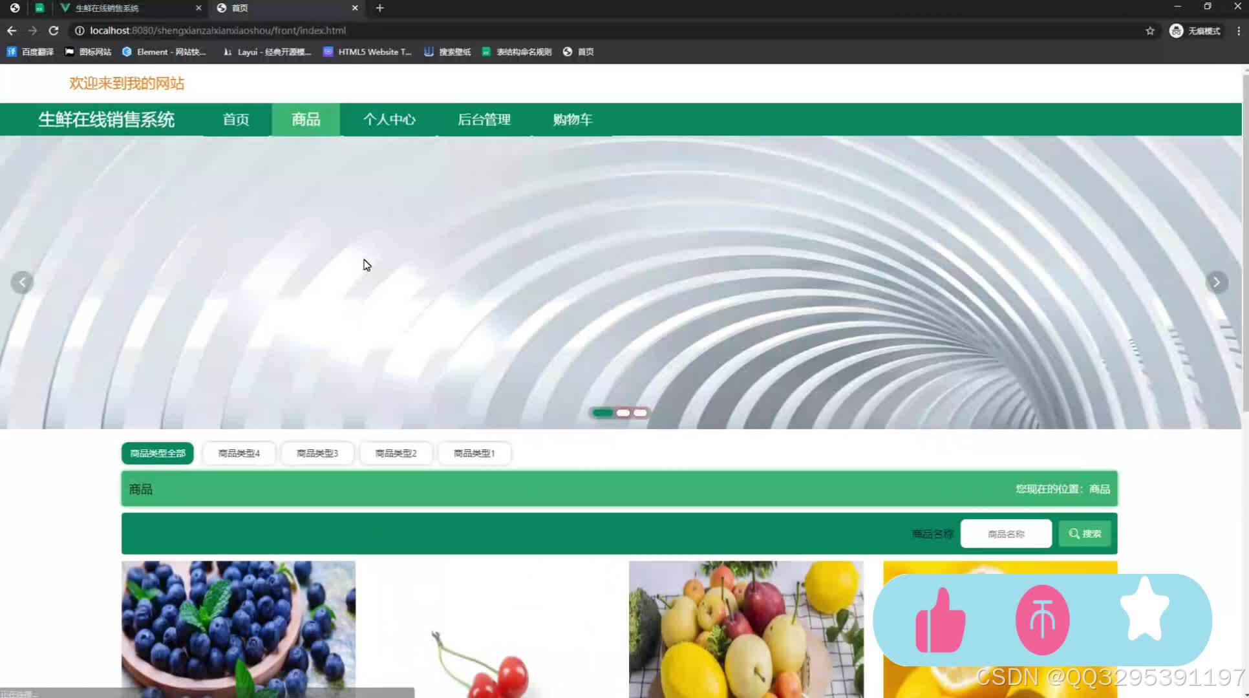Open the 个人中心 navigation link

389,120
